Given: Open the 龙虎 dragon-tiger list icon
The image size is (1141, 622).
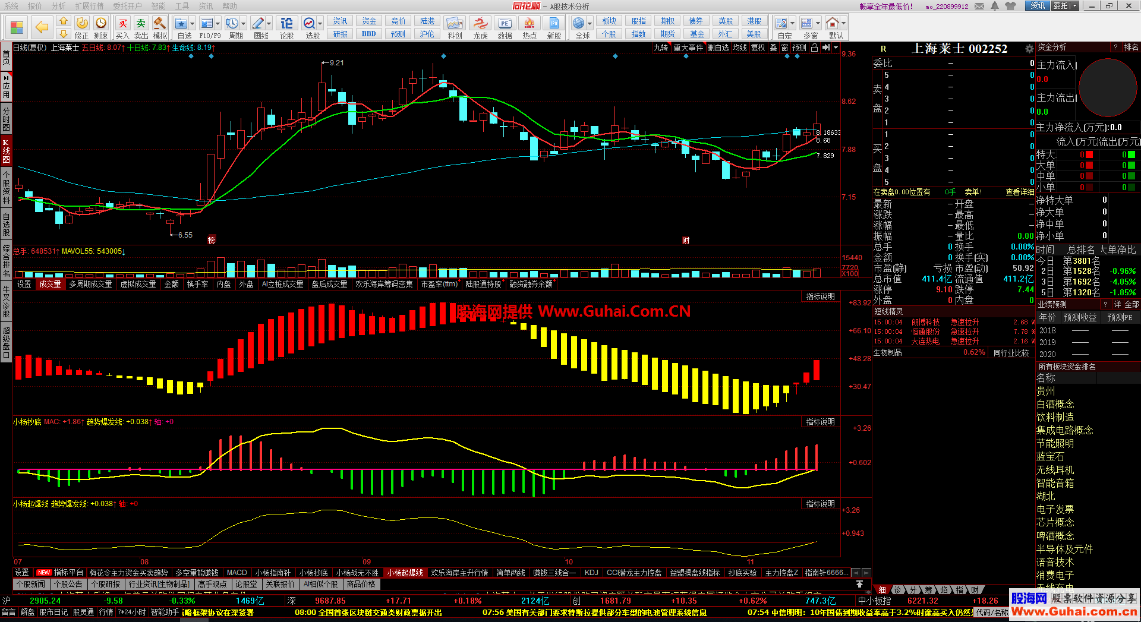Looking at the screenshot, I should coord(480,24).
